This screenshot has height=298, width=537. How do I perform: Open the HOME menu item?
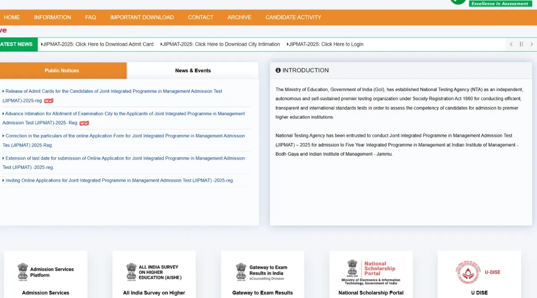coord(12,17)
